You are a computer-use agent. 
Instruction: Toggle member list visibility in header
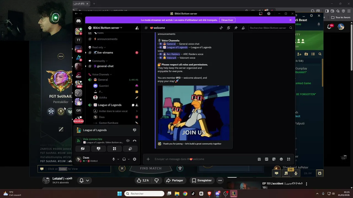[x=243, y=28]
